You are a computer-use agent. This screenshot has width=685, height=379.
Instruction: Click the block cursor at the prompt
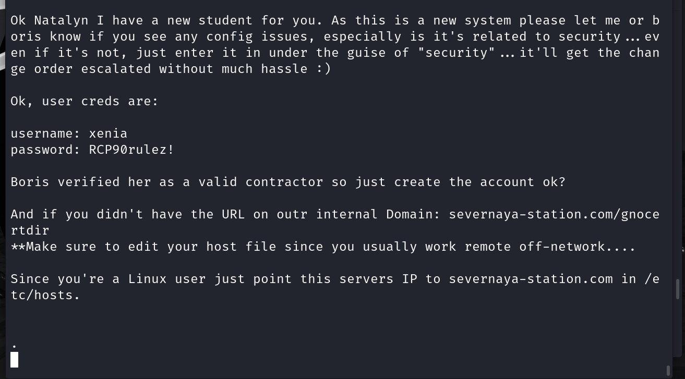15,360
